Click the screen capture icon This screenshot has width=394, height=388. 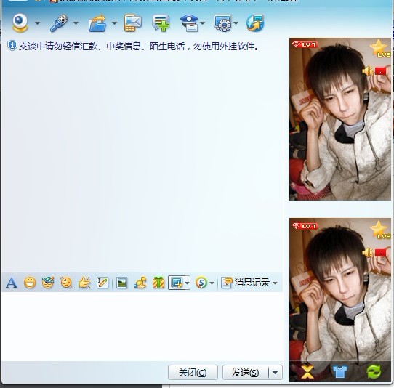coord(177,283)
